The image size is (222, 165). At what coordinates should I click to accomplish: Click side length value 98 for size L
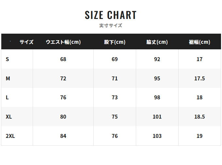click(157, 97)
